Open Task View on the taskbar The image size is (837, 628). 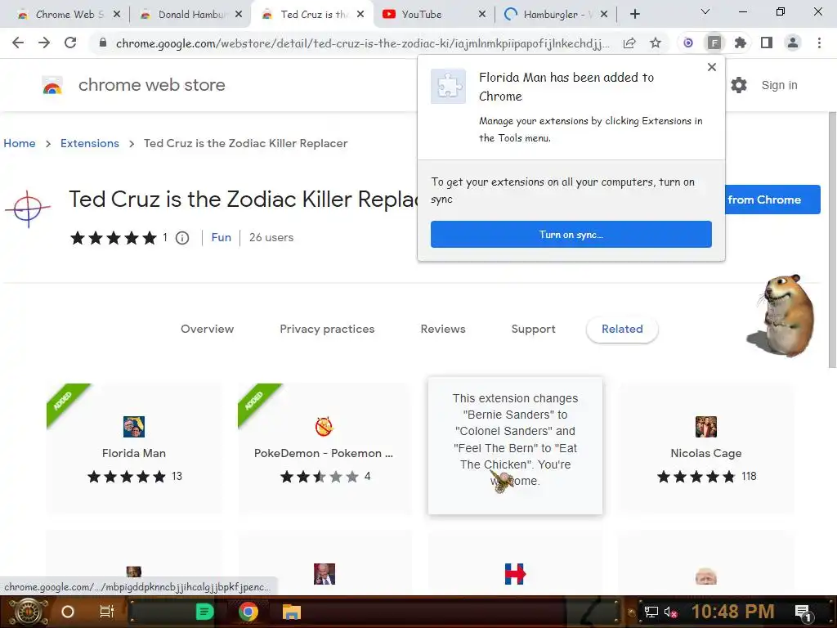(107, 612)
